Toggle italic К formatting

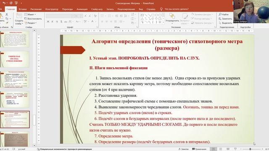(x=52, y=21)
